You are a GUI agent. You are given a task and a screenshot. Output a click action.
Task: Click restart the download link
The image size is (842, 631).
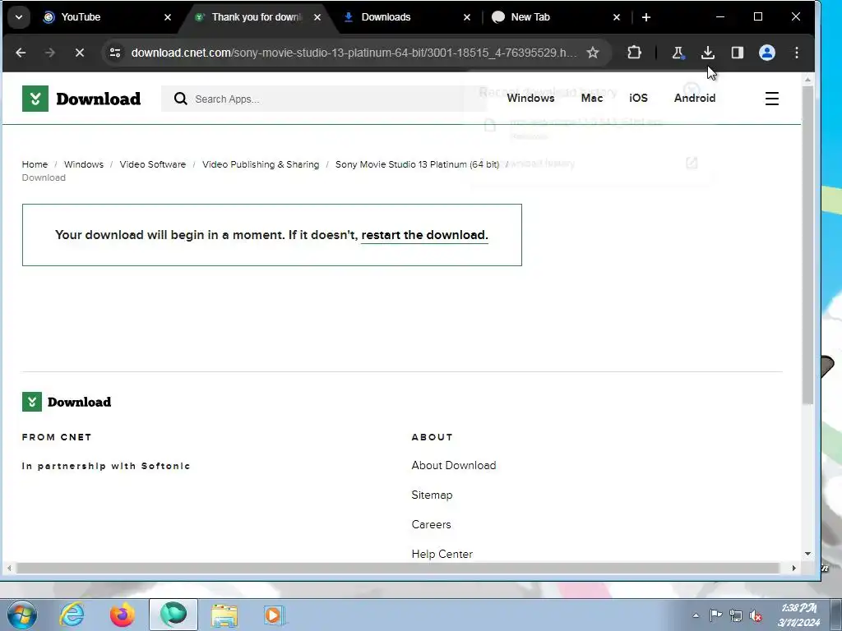point(425,235)
